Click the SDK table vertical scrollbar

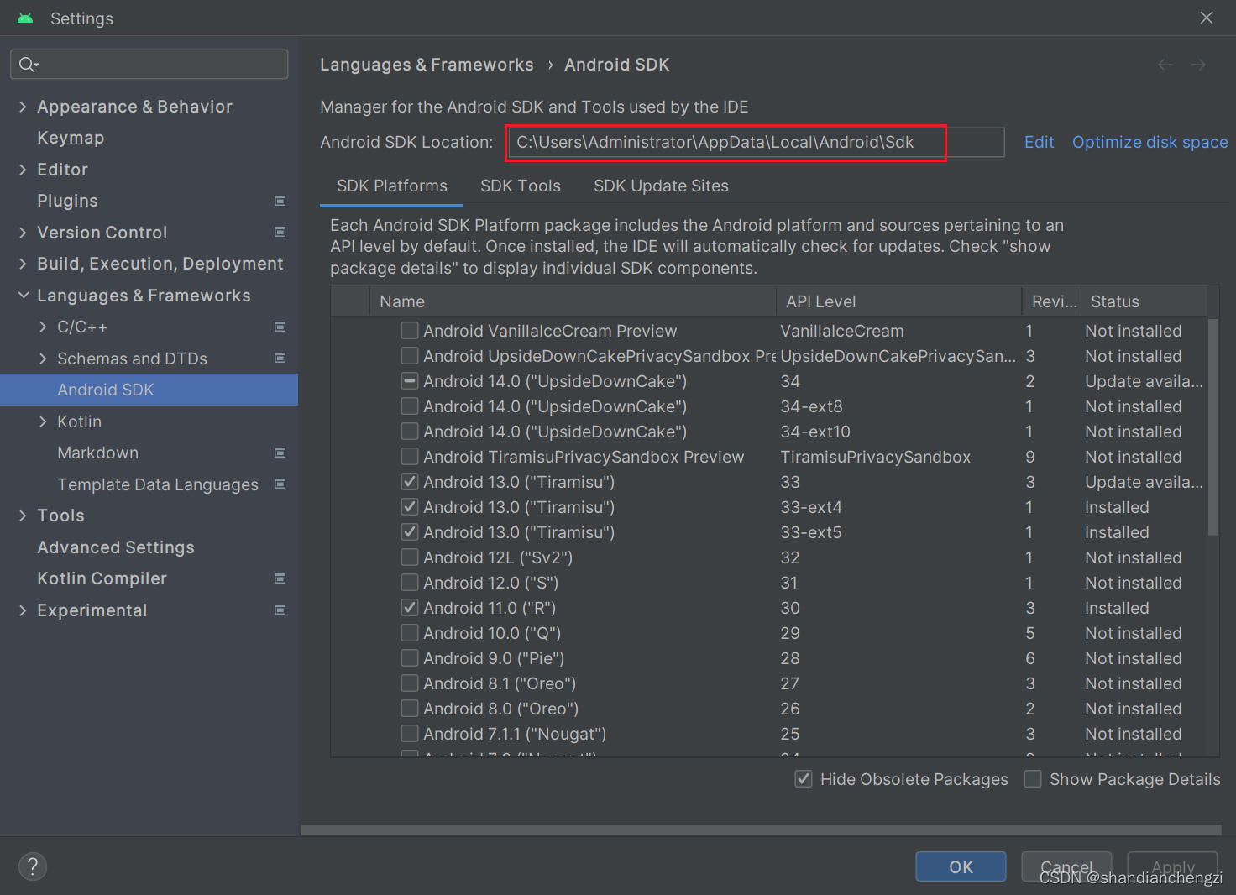coord(1212,427)
